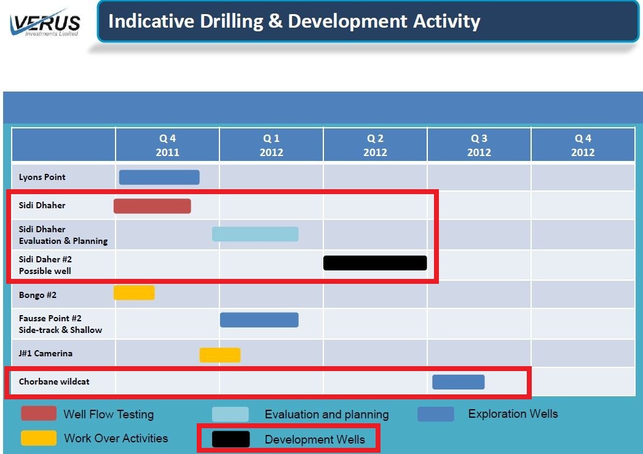
Task: Click the black Development Wells legend swatch
Action: coord(231,439)
